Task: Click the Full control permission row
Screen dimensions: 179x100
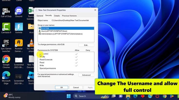Action: click(66, 54)
